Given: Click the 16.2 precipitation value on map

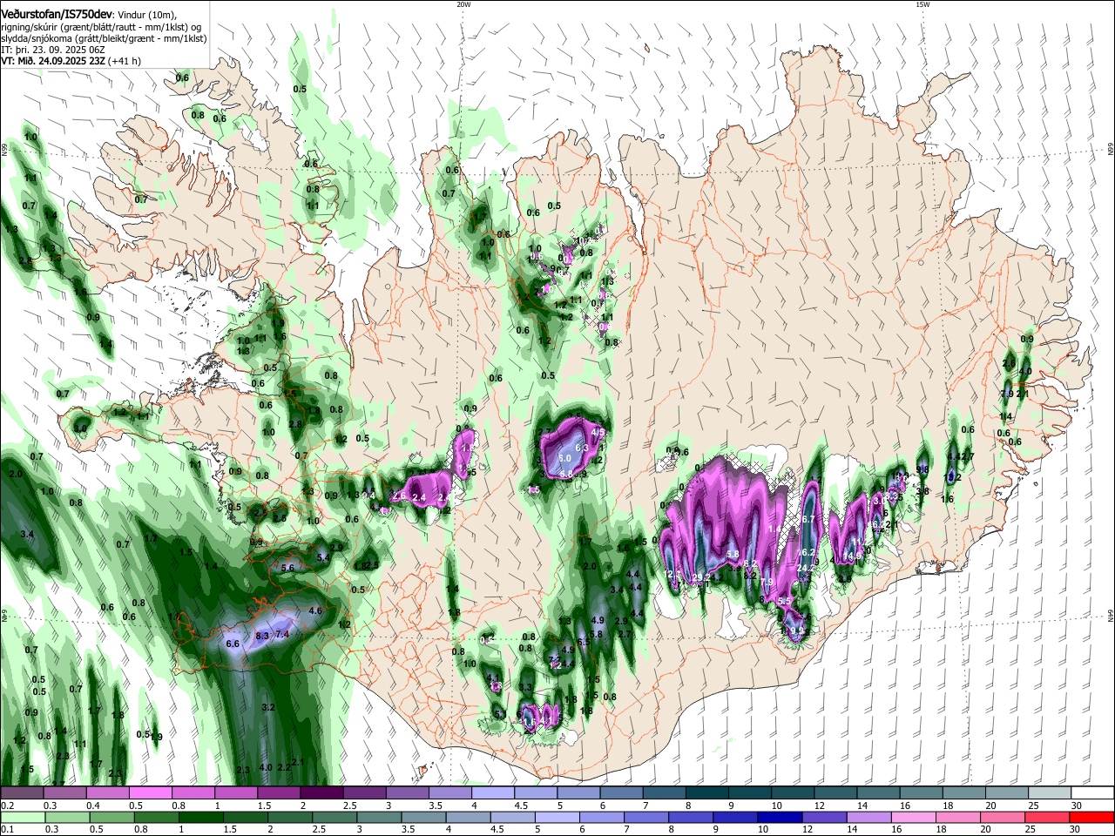Looking at the screenshot, I should pyautogui.click(x=807, y=552).
